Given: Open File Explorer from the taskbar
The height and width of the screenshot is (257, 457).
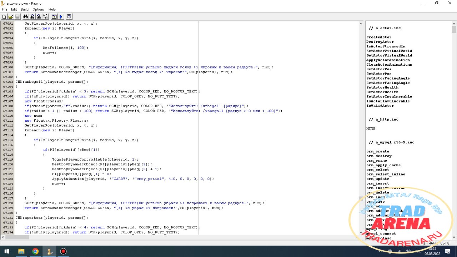Looking at the screenshot, I should pyautogui.click(x=21, y=251).
